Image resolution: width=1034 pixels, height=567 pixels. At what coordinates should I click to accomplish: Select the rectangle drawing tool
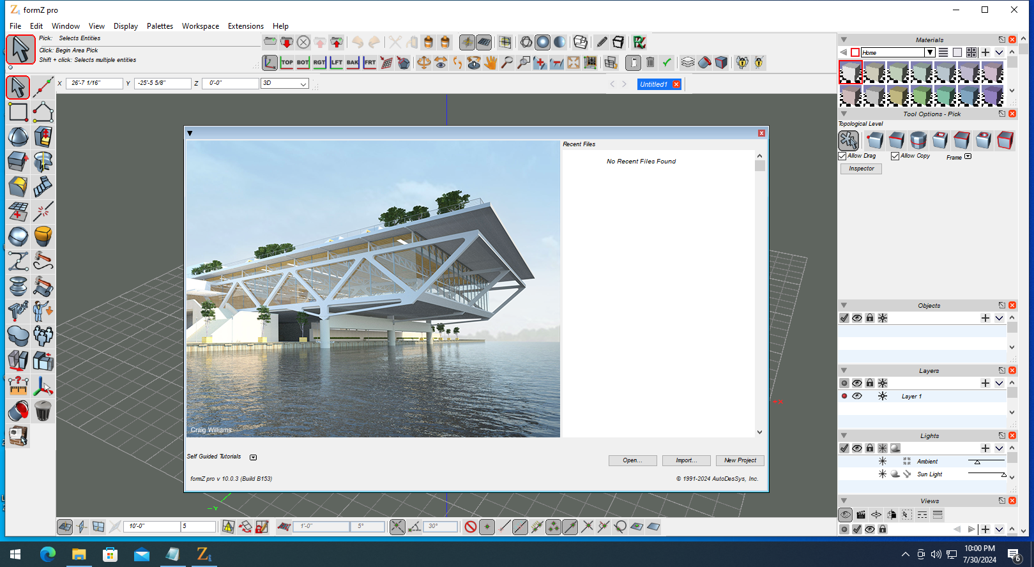point(18,112)
